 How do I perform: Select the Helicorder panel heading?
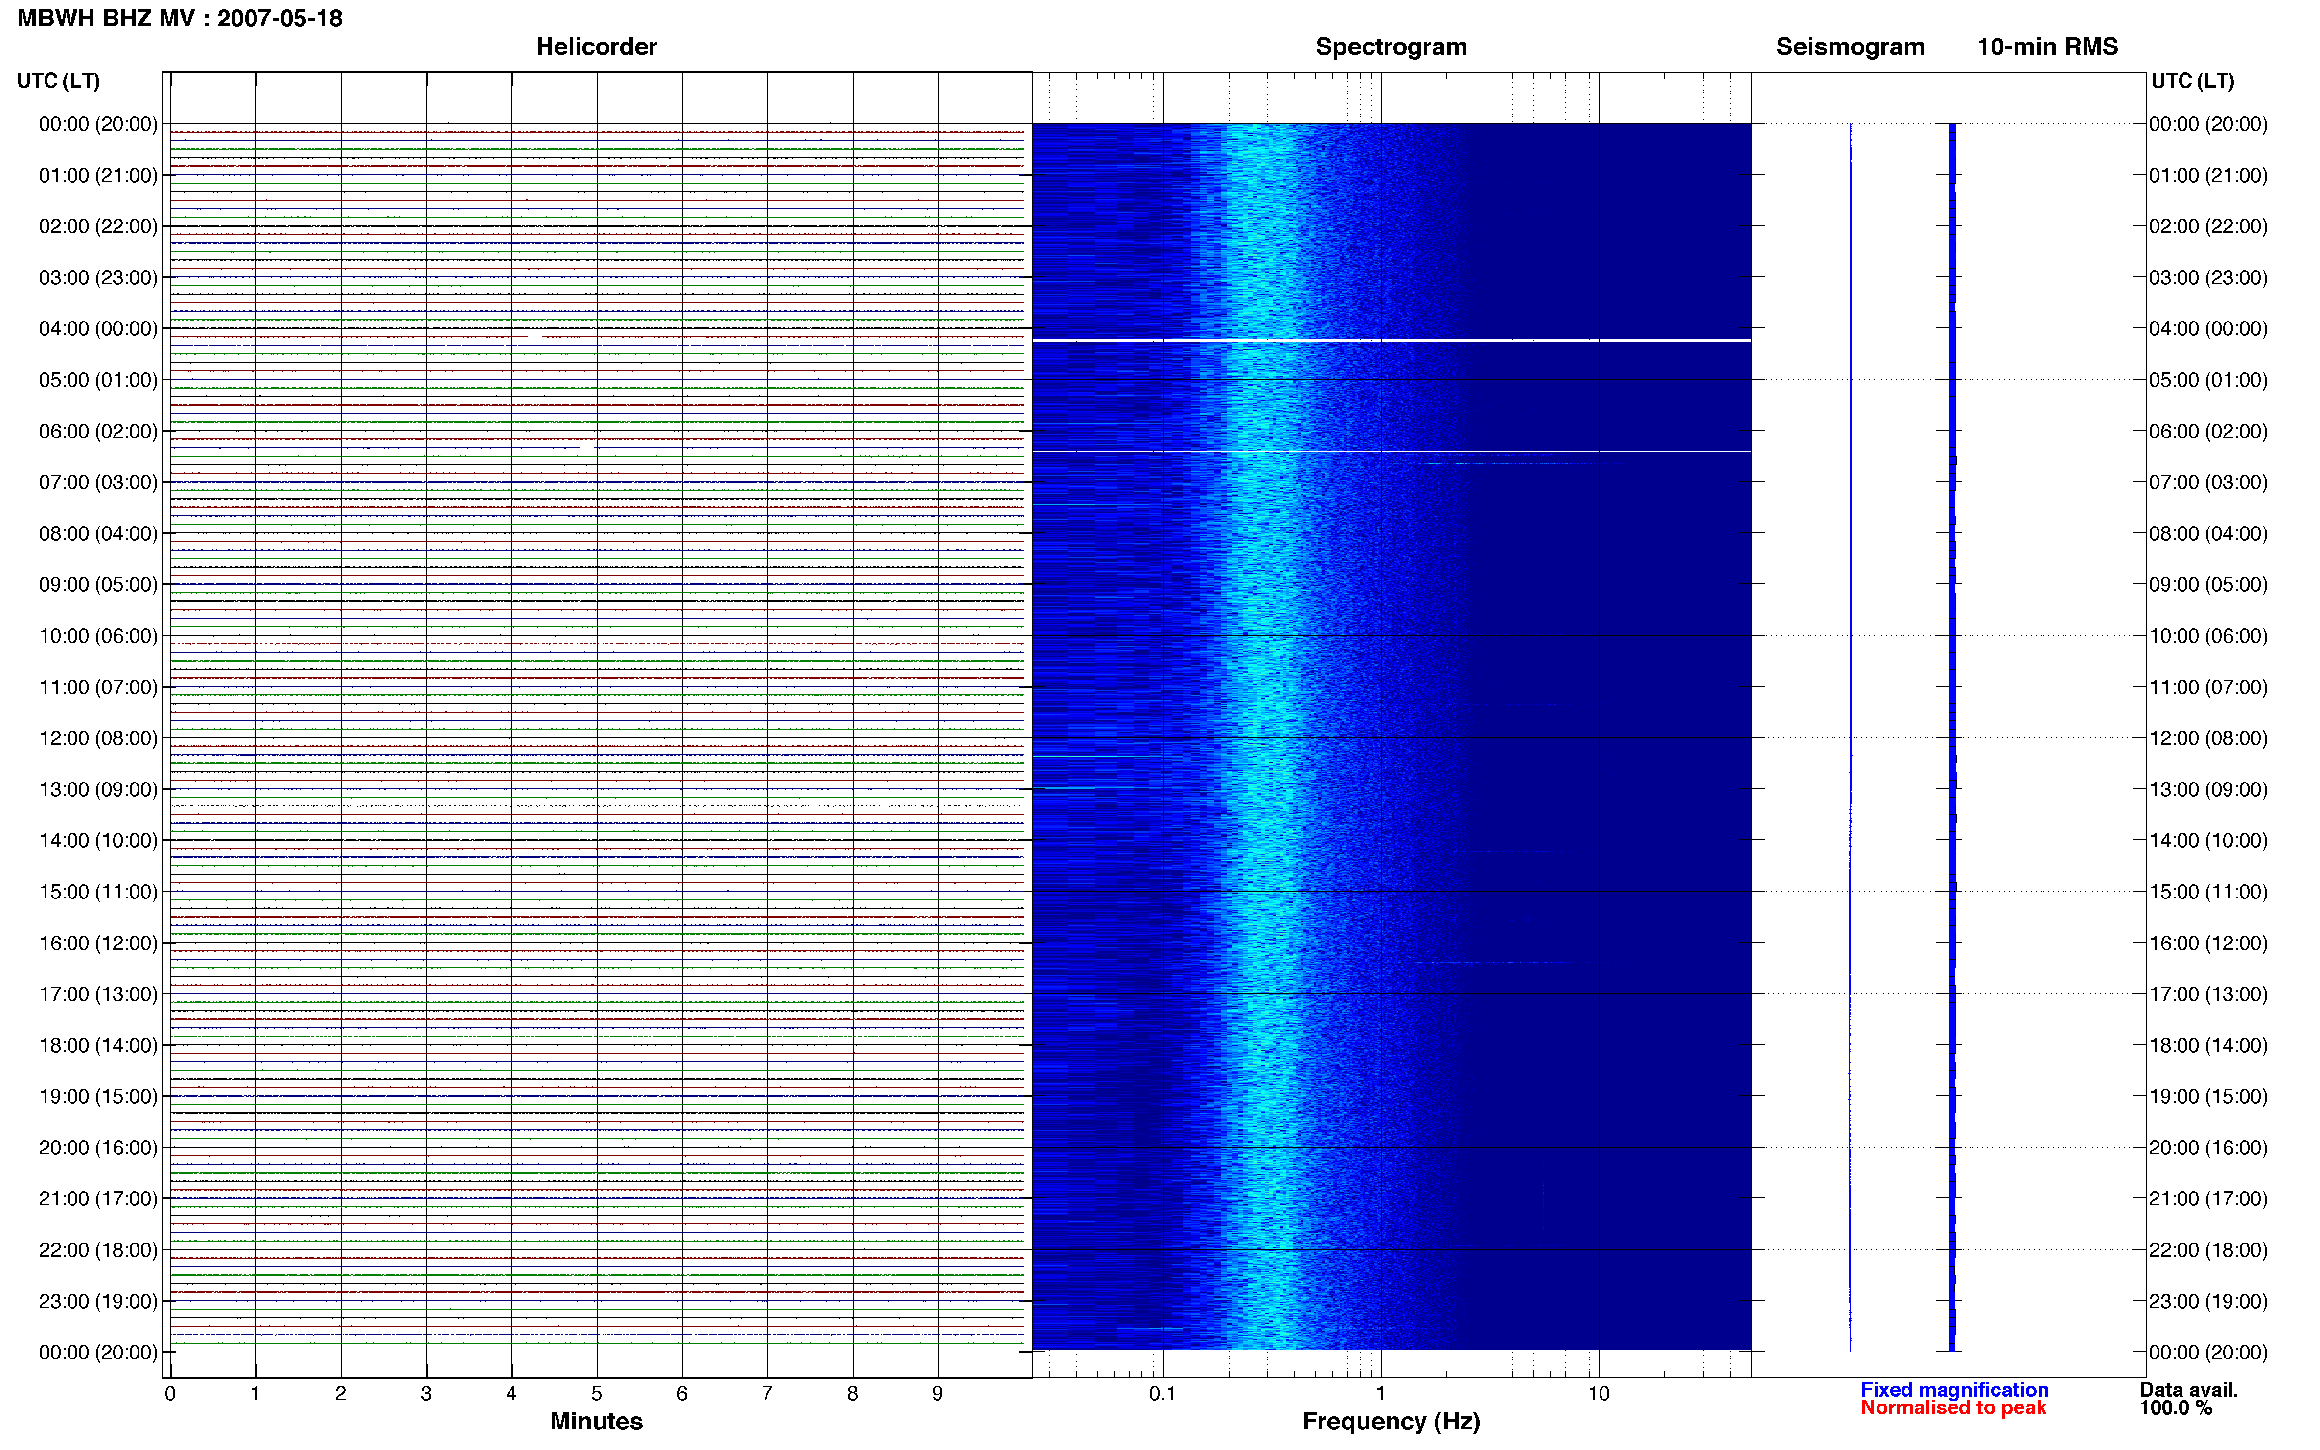coord(596,47)
